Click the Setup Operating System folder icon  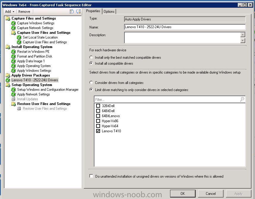pos(8,85)
